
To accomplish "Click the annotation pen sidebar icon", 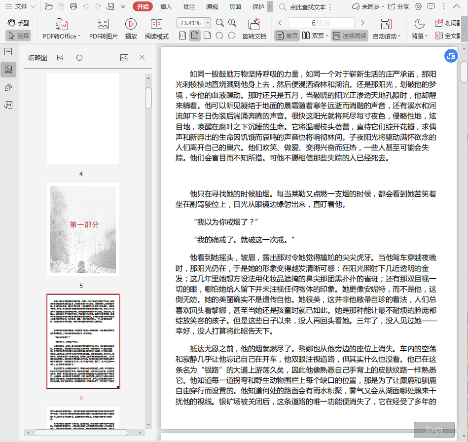I will pos(8,87).
